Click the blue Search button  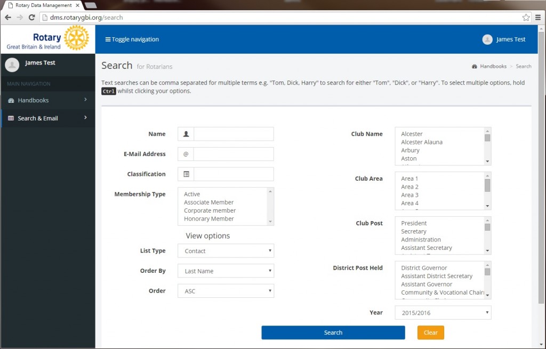pos(333,332)
